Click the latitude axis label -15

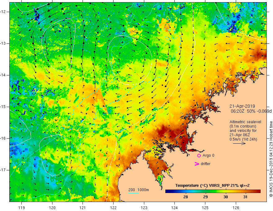(x=3, y=107)
